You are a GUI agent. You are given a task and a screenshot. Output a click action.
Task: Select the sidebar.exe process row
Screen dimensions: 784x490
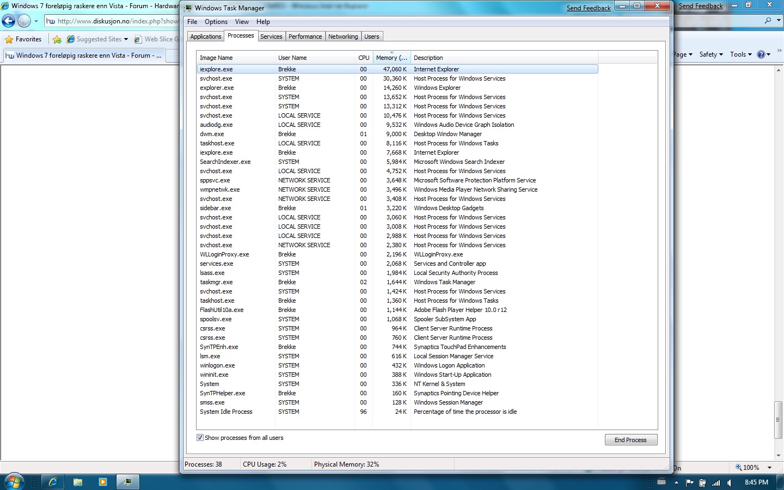click(x=397, y=208)
